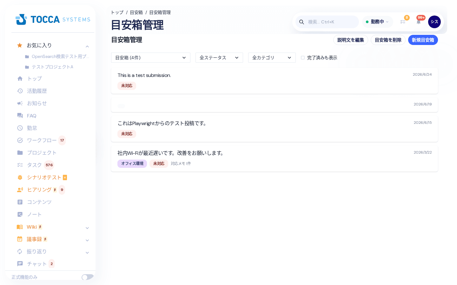Open the task list icon with badge 8
The width and height of the screenshot is (457, 285).
[x=403, y=22]
